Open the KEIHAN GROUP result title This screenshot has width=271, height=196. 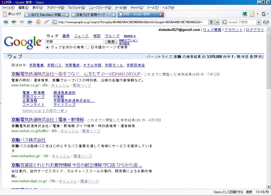(76, 74)
